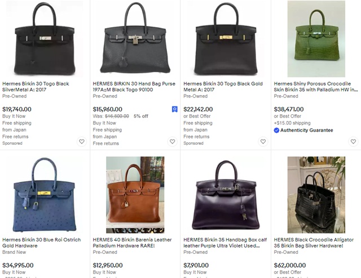Open HERMES Birkin 35 Box calf Purple listing
Image resolution: width=361 pixels, height=278 pixels.
[x=225, y=243]
